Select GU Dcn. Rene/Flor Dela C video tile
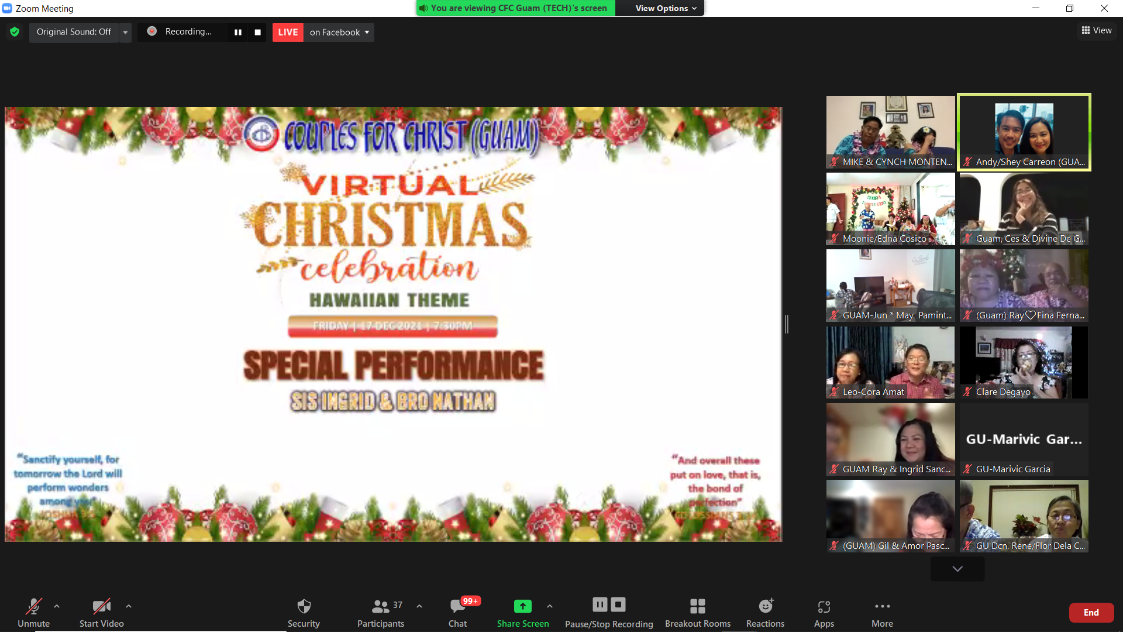Viewport: 1123px width, 632px height. [1024, 516]
